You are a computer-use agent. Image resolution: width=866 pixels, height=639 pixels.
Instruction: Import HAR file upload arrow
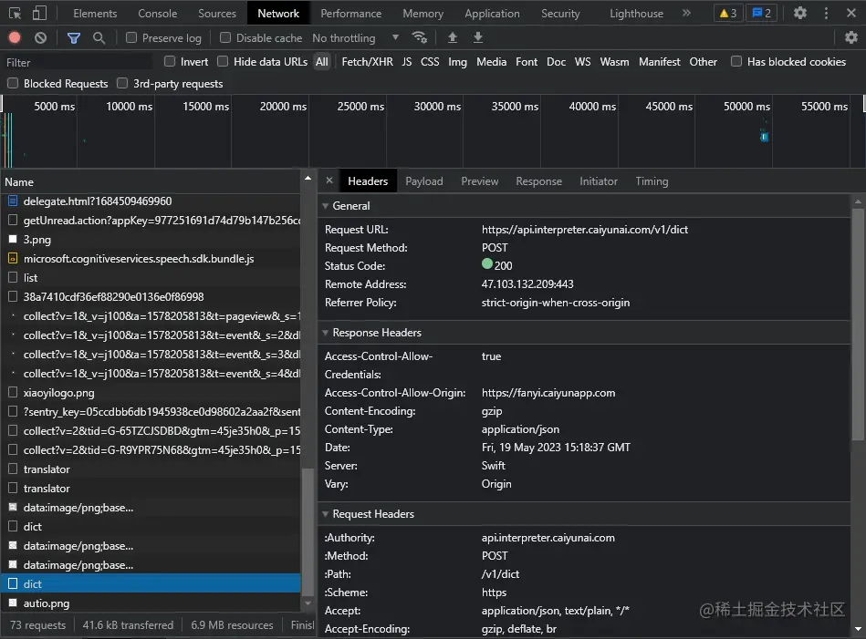click(453, 37)
